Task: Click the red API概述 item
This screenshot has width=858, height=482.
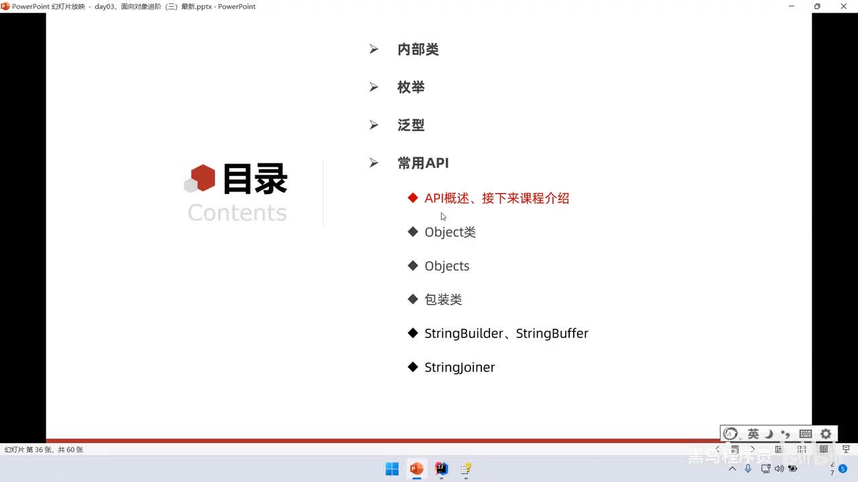Action: click(497, 198)
